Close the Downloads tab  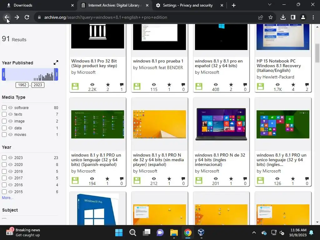(72, 5)
